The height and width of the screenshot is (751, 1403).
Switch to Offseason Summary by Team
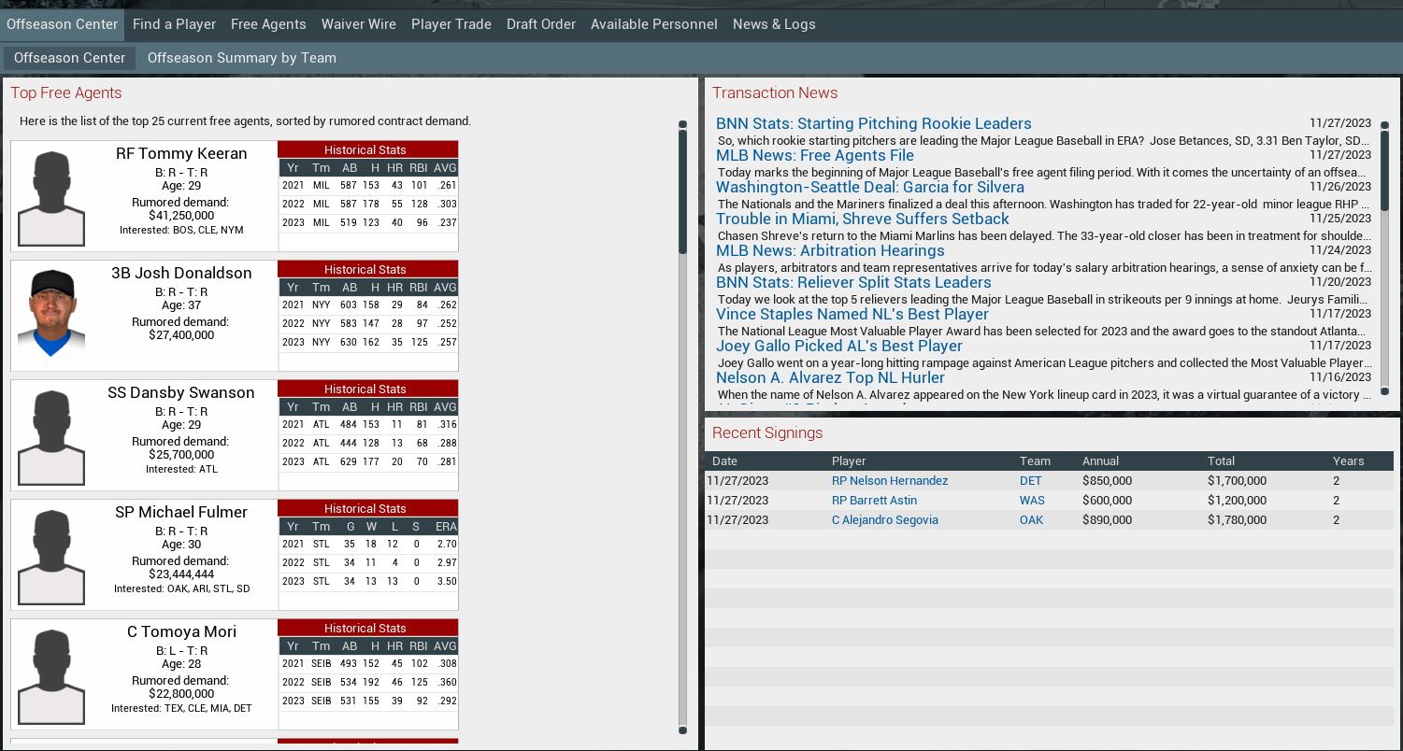(241, 58)
